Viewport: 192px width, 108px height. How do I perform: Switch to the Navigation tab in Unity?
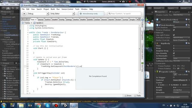tap(175, 12)
